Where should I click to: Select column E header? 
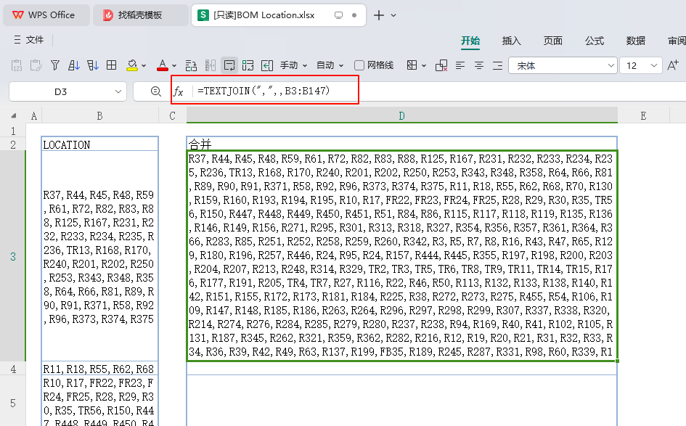point(643,116)
